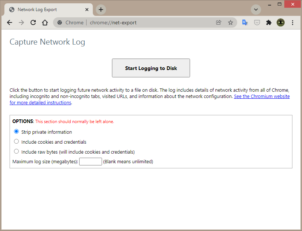Bookmark this page with the star
The height and width of the screenshot is (231, 302).
230,22
